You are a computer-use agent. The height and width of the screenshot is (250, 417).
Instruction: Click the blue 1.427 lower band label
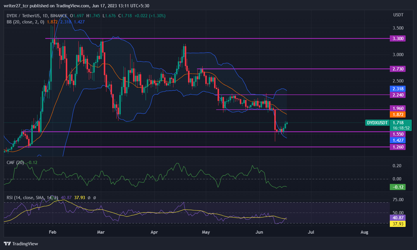[398, 140]
